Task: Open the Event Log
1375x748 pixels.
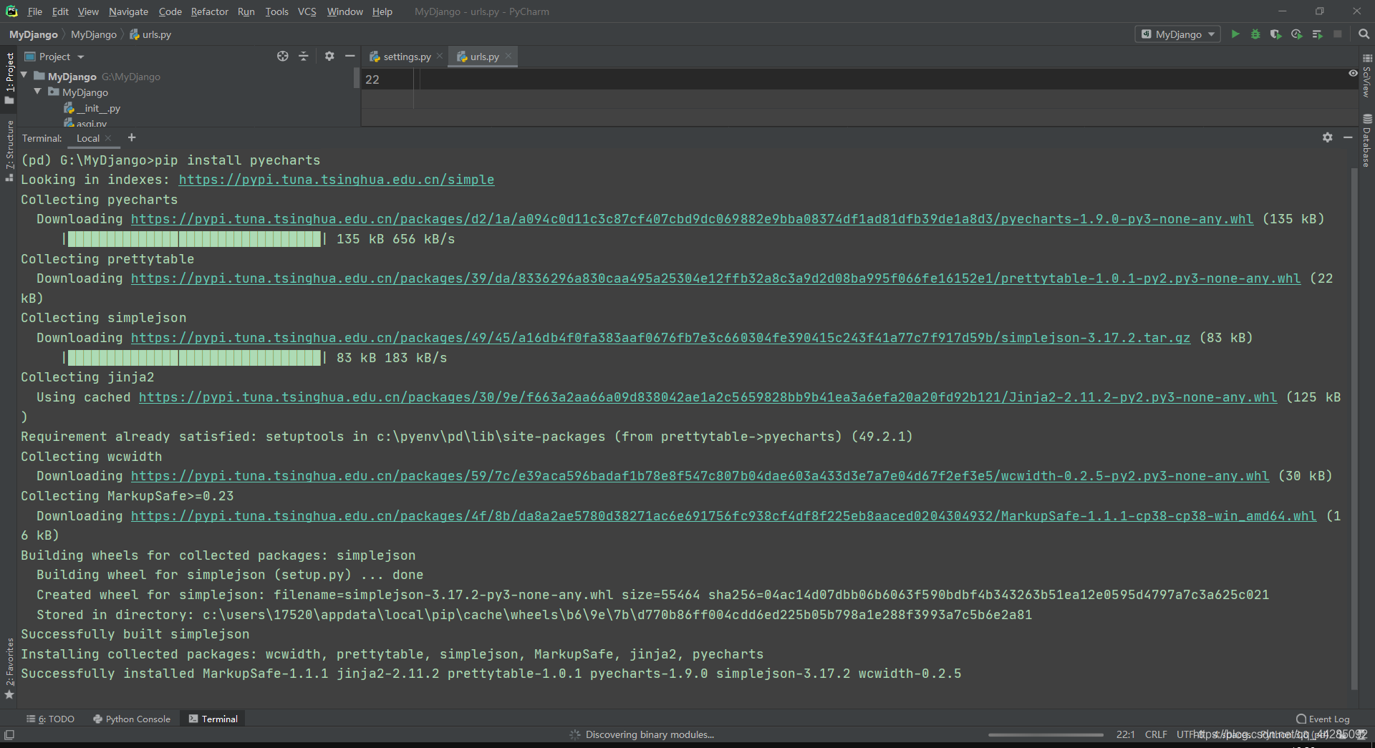Action: coord(1323,719)
